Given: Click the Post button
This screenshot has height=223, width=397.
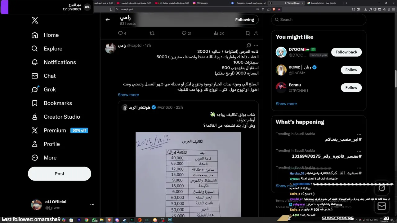Looking at the screenshot, I should pos(60,174).
